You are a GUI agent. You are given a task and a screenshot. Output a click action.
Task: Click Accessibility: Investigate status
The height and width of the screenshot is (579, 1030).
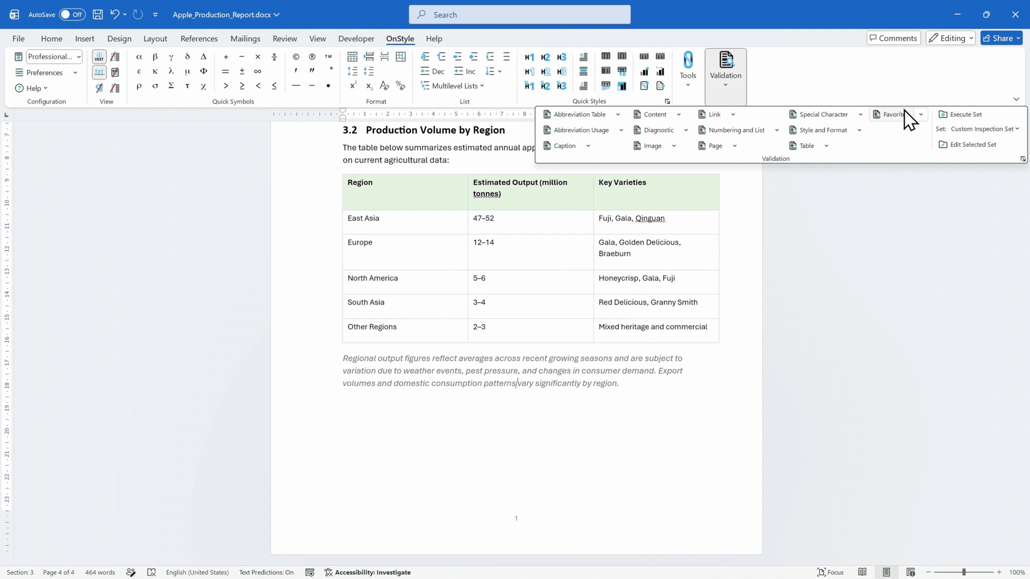[367, 573]
